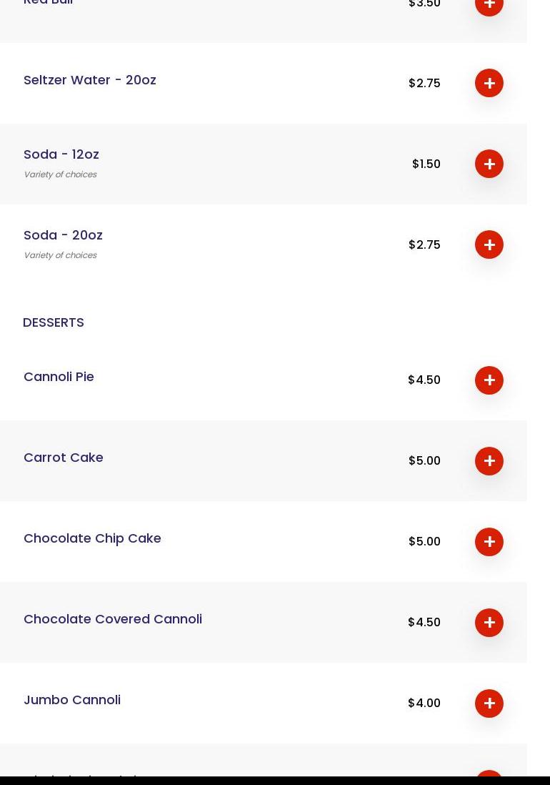Add Soda 20oz using plus icon
This screenshot has width=550, height=785.
point(489,245)
